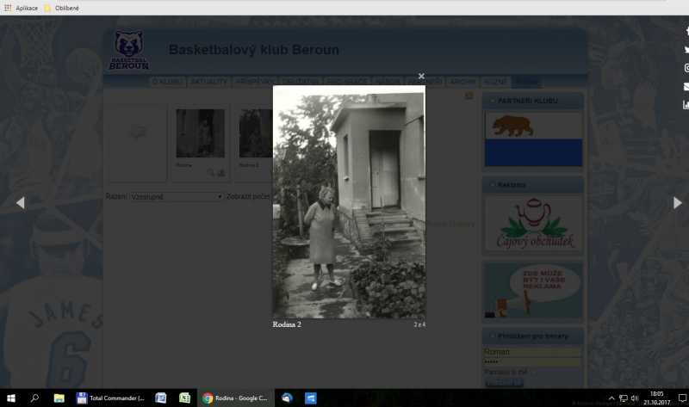Image resolution: width=689 pixels, height=407 pixels.
Task: Open the Action Center notifications
Action: coord(682,398)
